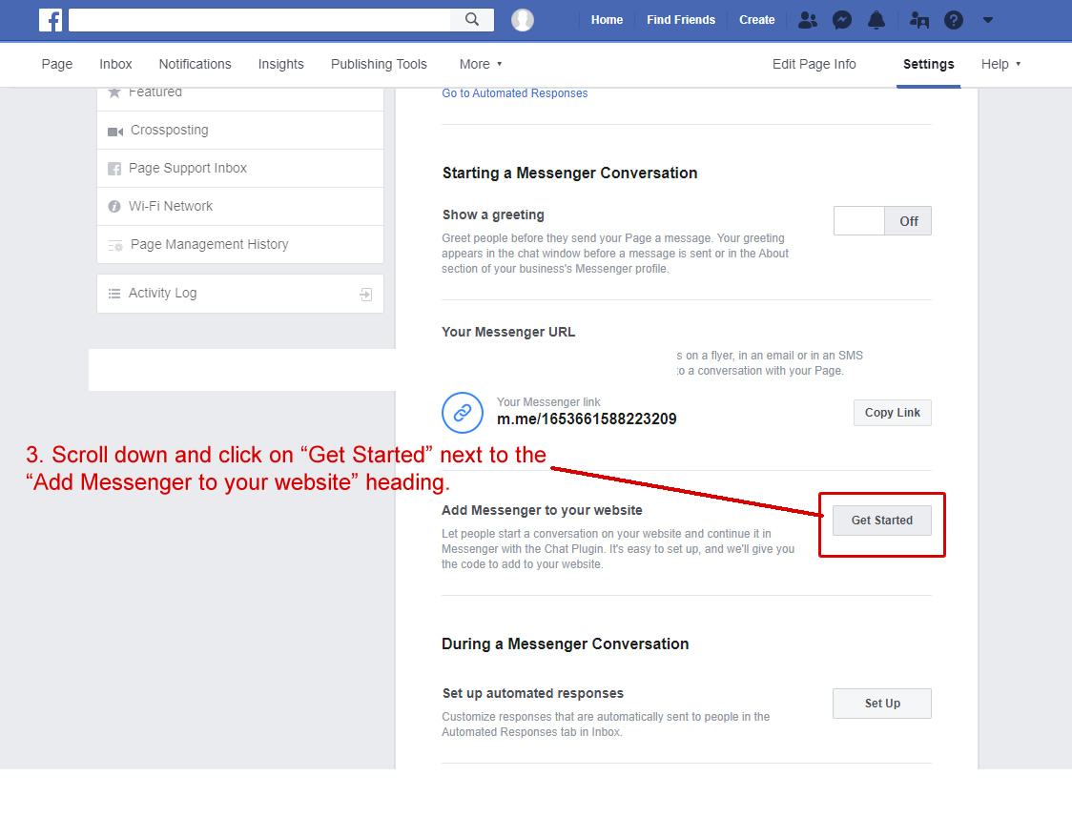Click the Set Up button
1072x817 pixels.
pos(882,704)
